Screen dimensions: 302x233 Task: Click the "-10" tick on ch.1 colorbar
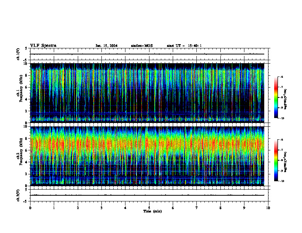[x=281, y=118]
